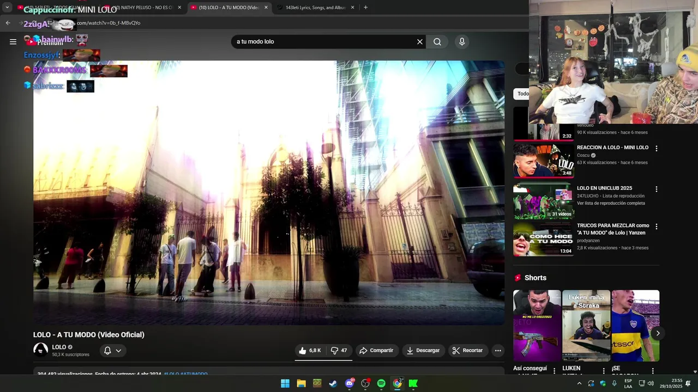Open the LOLO EN UNICLUB 2025 playlist
Image resolution: width=698 pixels, height=392 pixels.
(604, 188)
